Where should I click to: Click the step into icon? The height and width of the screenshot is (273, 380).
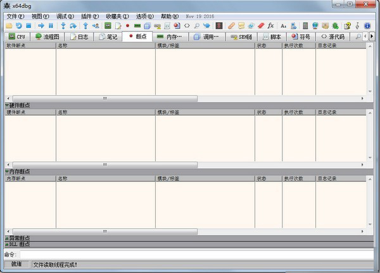[63, 26]
